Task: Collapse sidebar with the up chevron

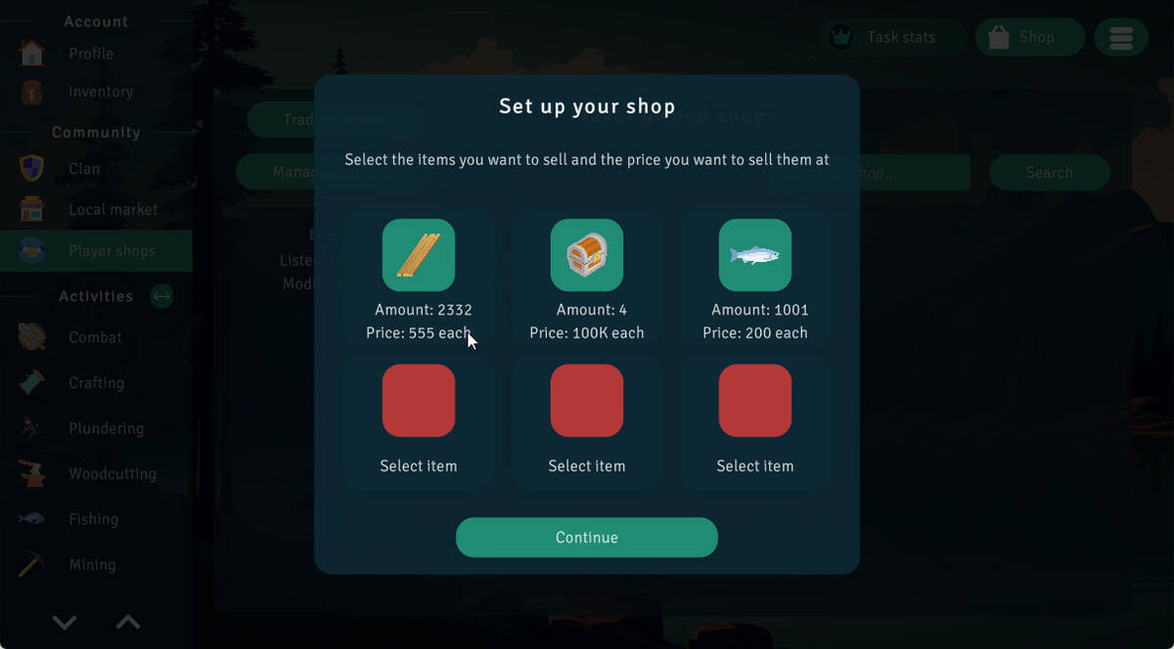Action: [x=128, y=623]
